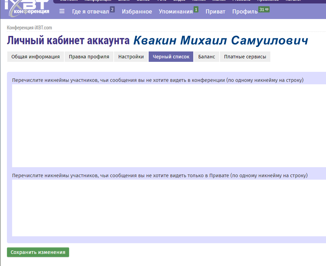Open the hamburger menu icon
326x266 pixels.
pyautogui.click(x=62, y=11)
